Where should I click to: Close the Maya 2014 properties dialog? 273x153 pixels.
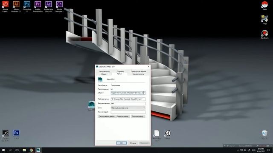point(148,67)
